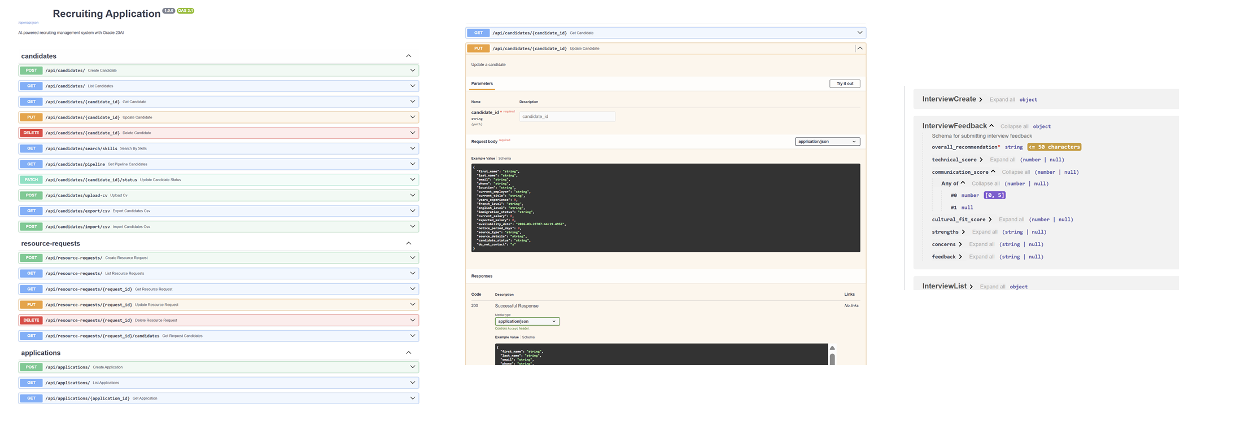Expand the feedback property arrow
The image size is (1241, 421).
[960, 257]
